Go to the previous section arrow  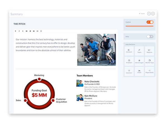[149, 14]
